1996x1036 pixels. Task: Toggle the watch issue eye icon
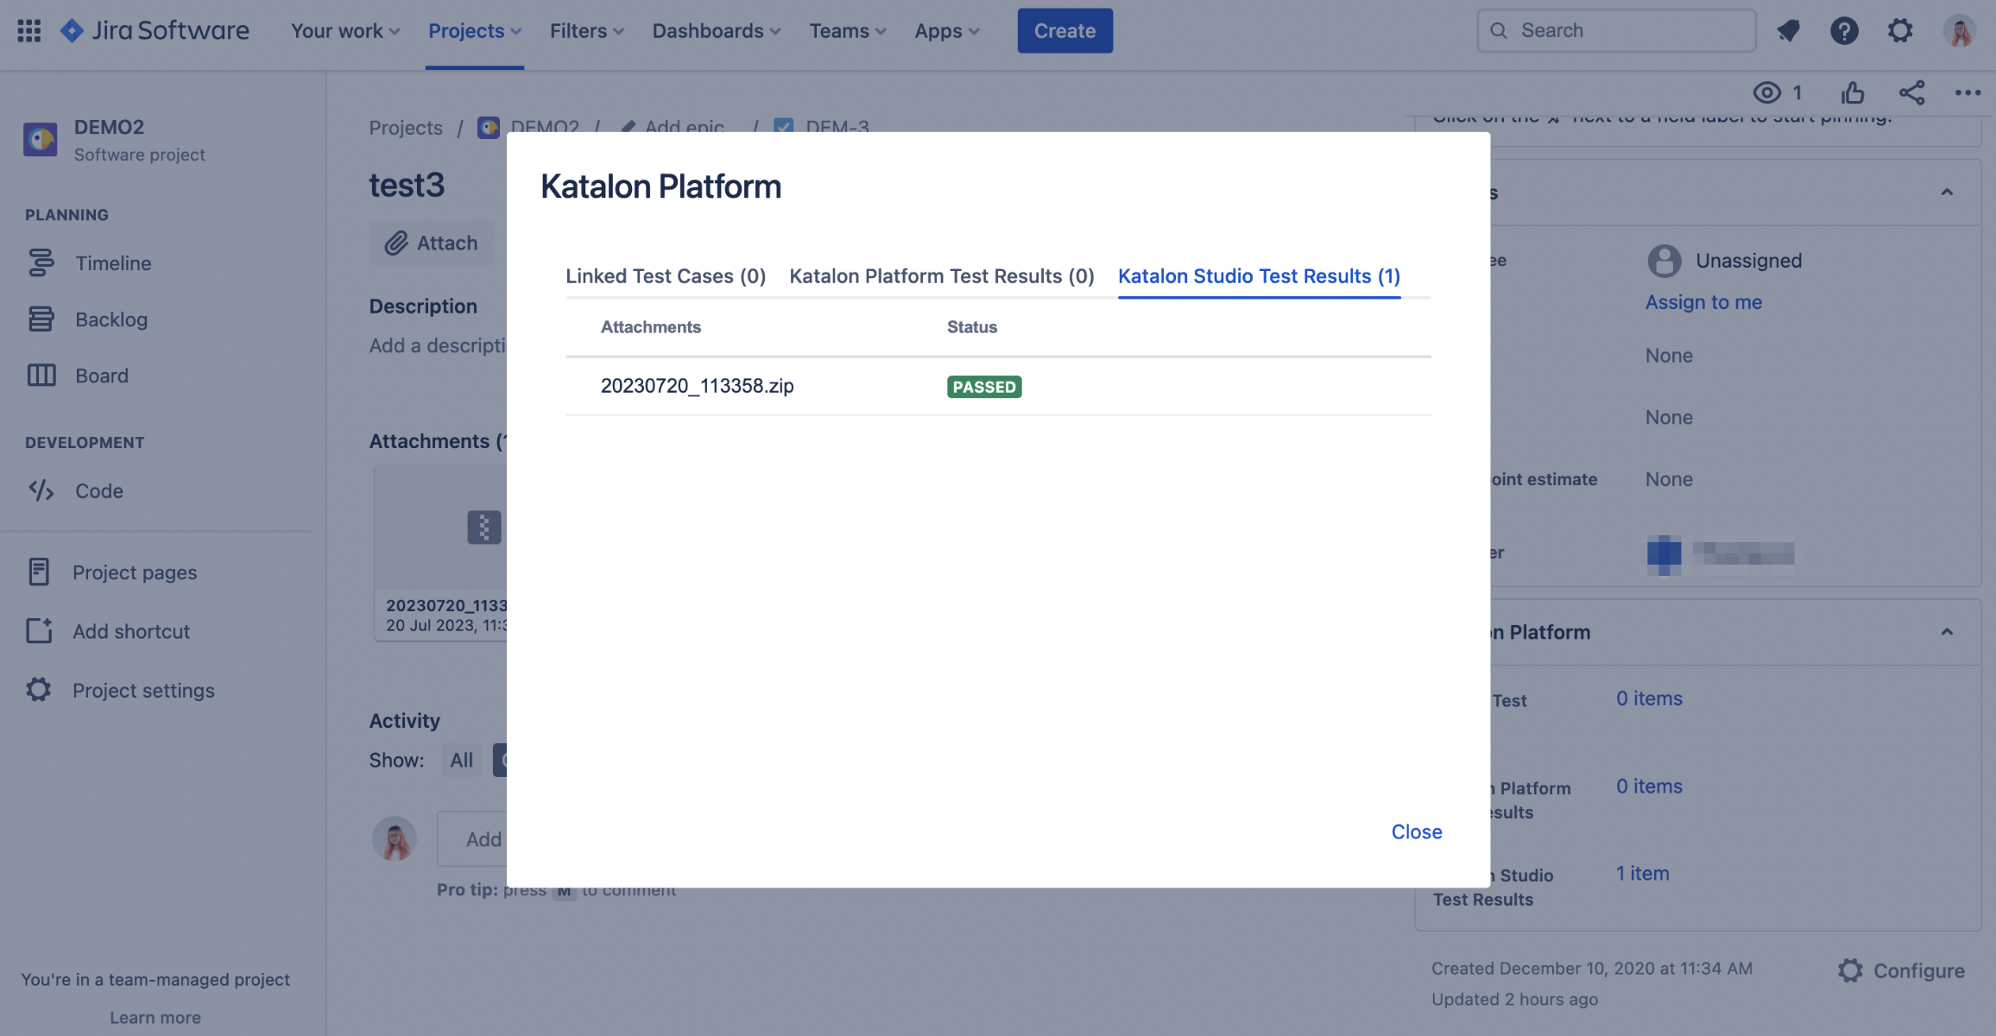point(1767,92)
